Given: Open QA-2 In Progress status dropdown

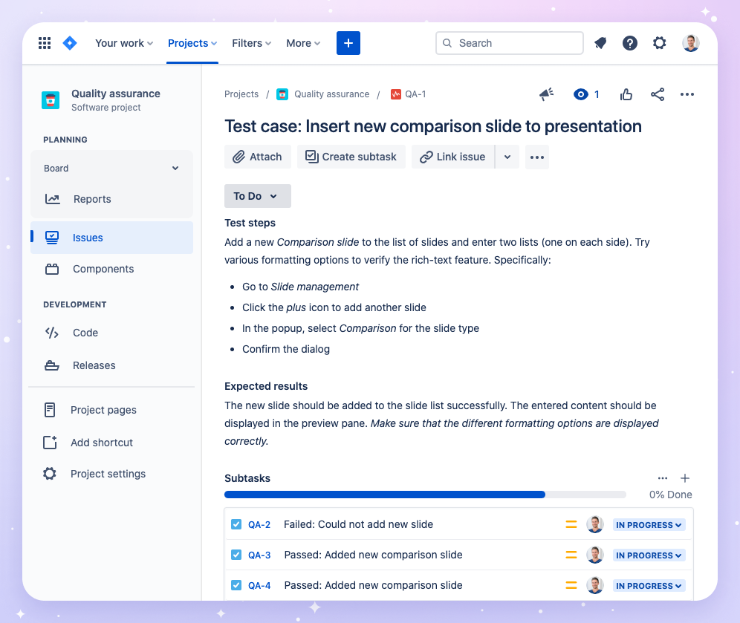Looking at the screenshot, I should click(649, 525).
